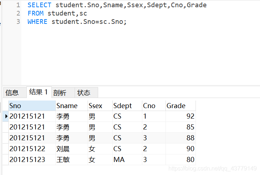Screen dimensions: 260x175
Task: Open the 剖析 tab
Action: 63,93
